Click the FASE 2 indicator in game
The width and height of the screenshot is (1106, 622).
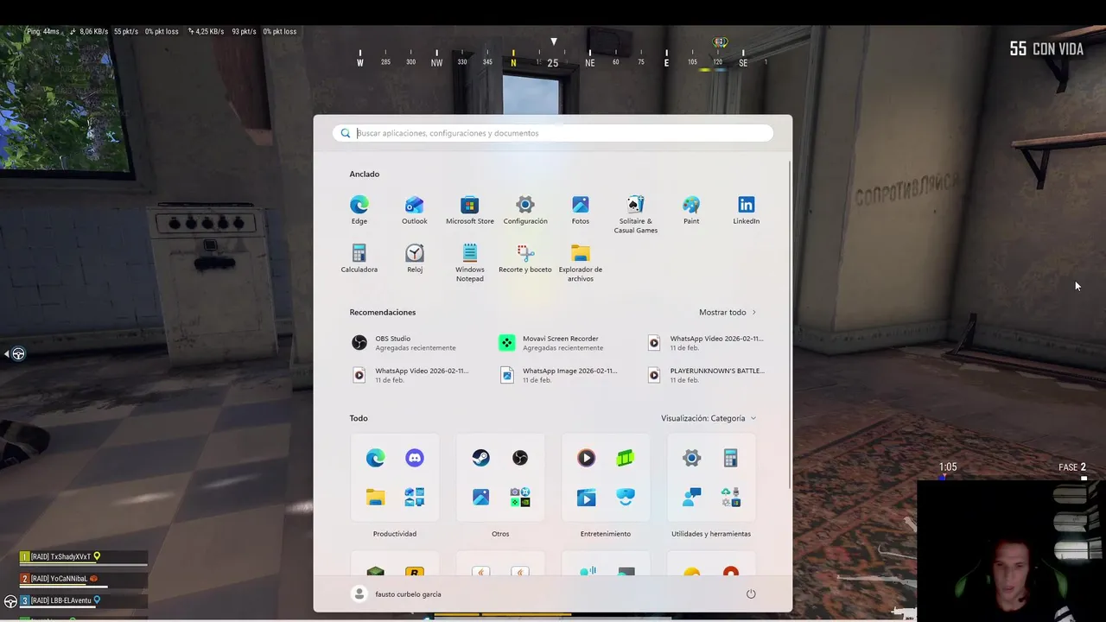1072,467
